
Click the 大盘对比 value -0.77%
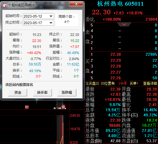point(35,59)
